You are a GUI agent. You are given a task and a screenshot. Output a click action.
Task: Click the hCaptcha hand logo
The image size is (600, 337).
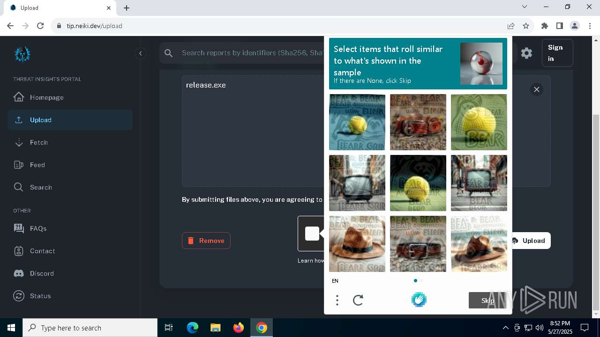[419, 300]
